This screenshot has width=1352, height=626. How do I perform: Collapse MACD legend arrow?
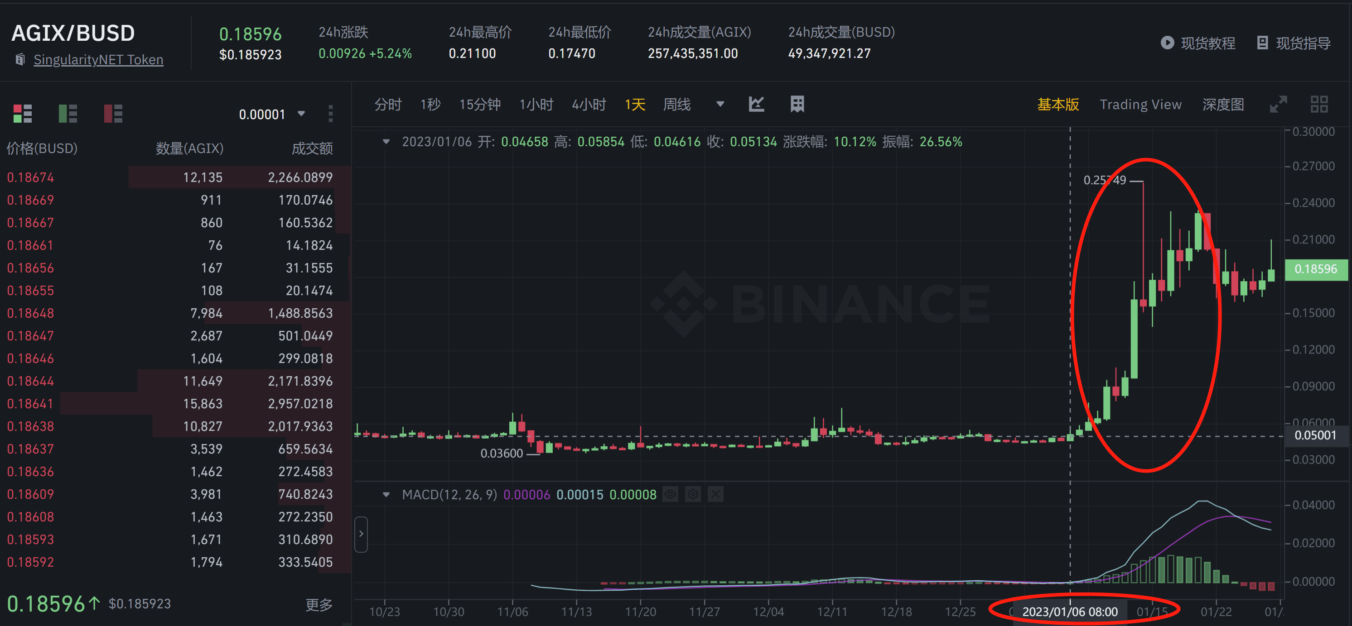pyautogui.click(x=386, y=494)
